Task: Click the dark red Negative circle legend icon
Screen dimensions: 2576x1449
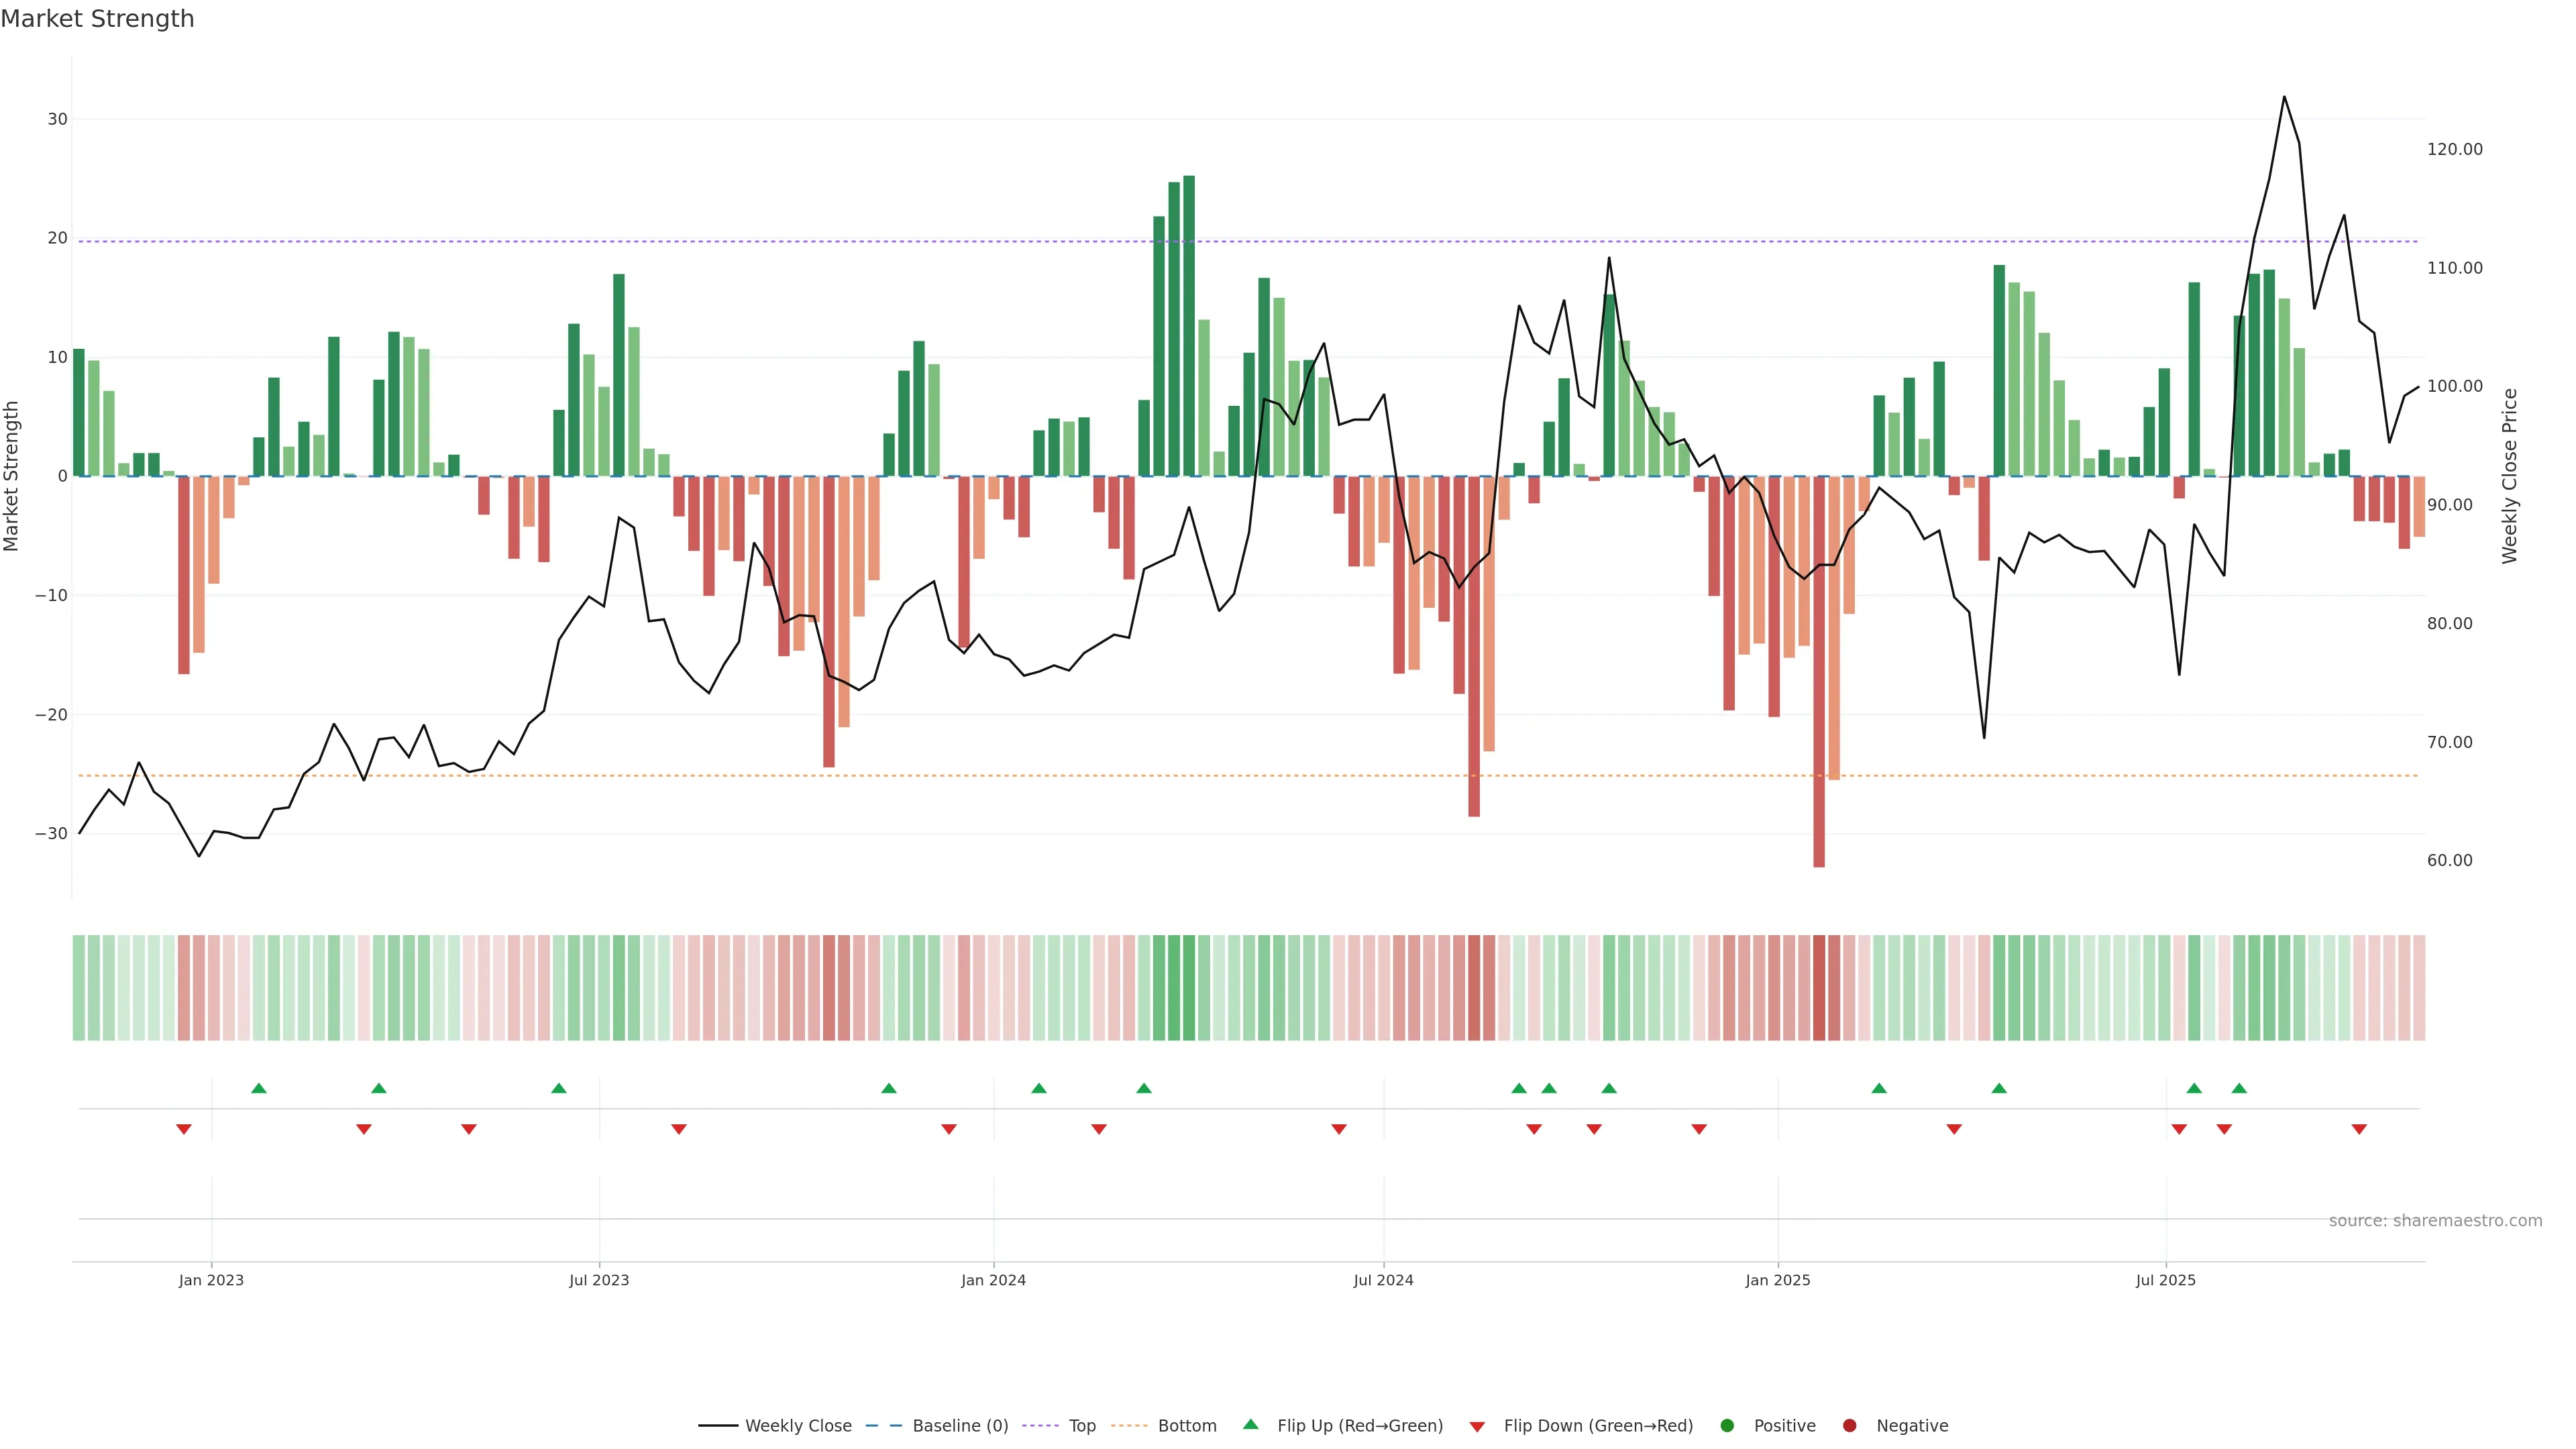Action: [1849, 1426]
